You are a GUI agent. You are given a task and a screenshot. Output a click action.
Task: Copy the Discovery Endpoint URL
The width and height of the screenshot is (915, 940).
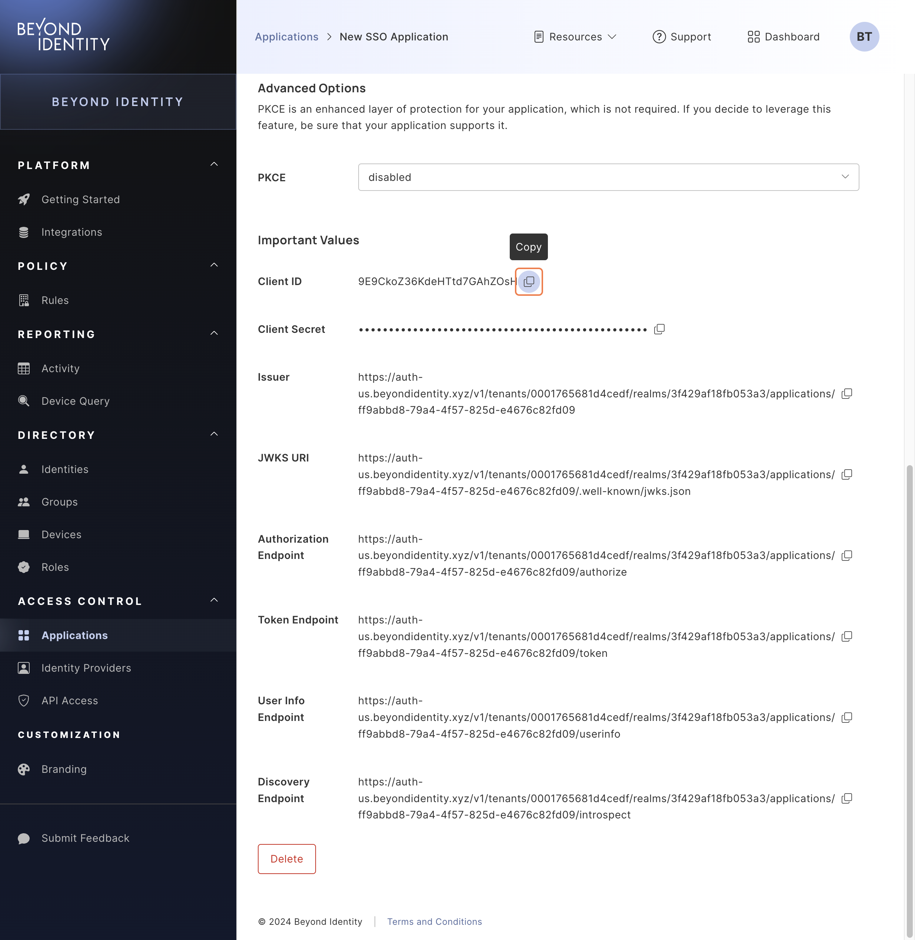[x=847, y=798]
